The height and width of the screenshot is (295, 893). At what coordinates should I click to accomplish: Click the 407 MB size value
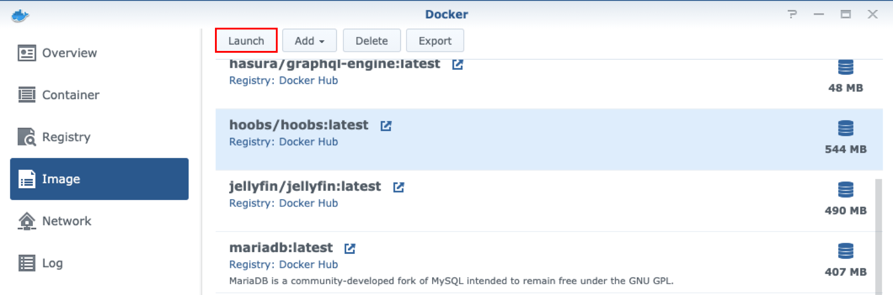[x=846, y=272]
